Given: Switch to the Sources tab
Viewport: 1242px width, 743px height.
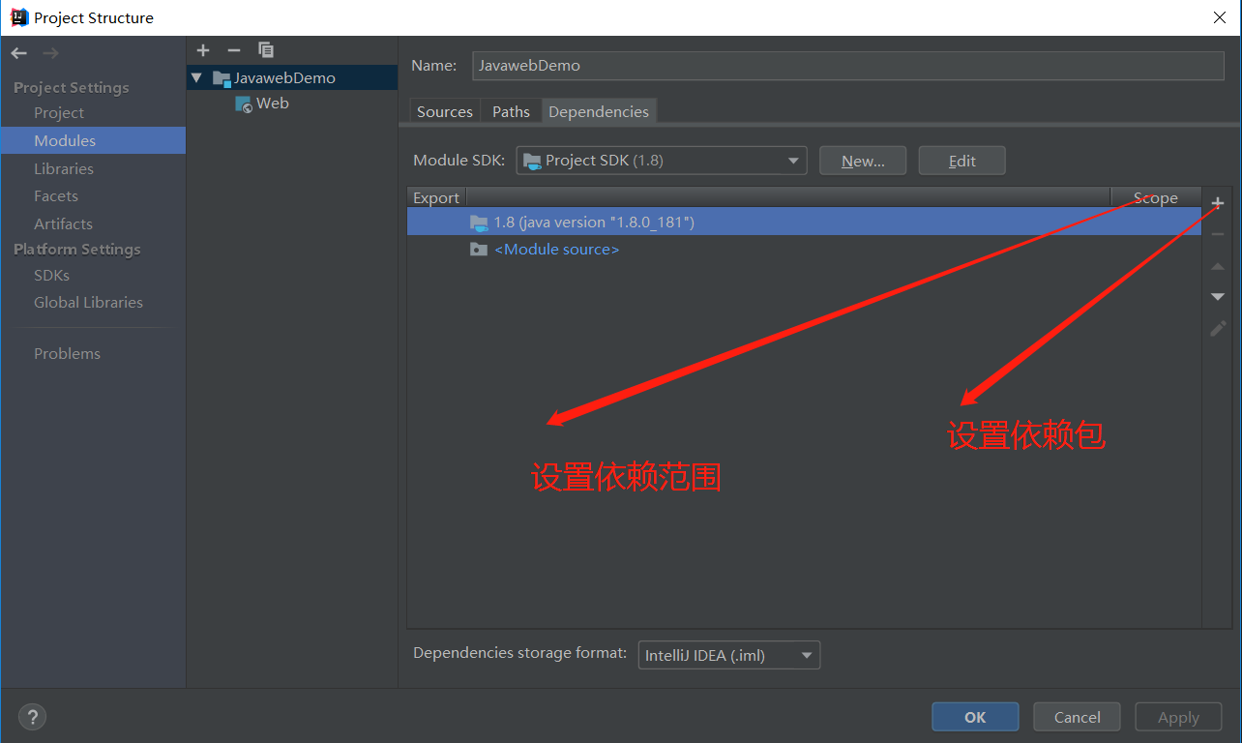Looking at the screenshot, I should (x=445, y=111).
